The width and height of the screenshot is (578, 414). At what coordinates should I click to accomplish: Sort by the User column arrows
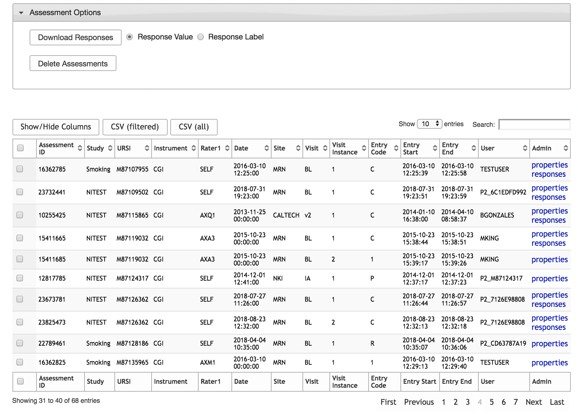tap(525, 148)
